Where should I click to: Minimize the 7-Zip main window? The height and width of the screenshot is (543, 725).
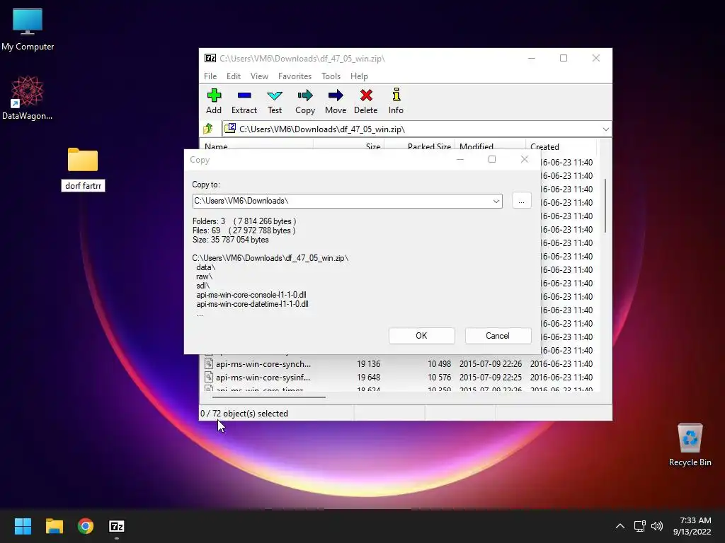532,58
